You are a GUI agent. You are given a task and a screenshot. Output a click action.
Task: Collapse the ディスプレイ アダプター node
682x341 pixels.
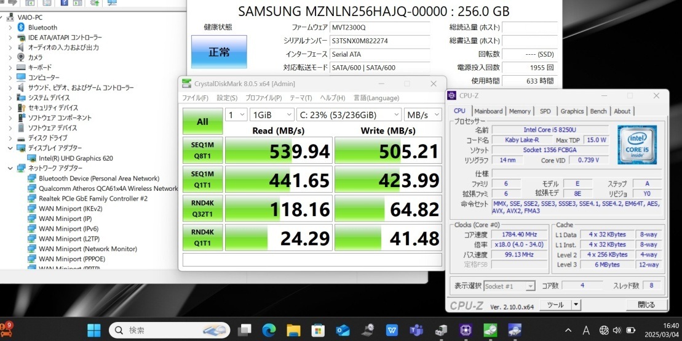pyautogui.click(x=10, y=148)
